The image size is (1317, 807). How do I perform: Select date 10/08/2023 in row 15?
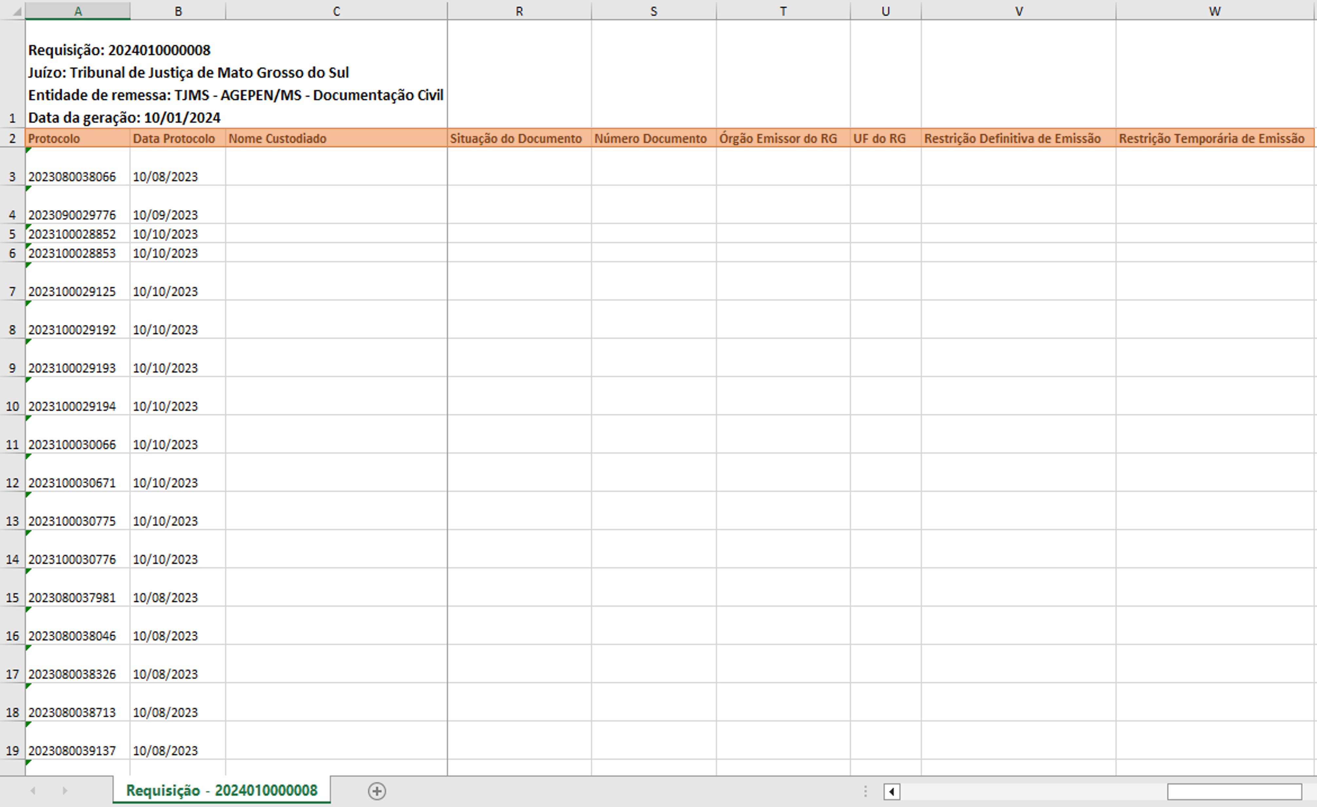click(178, 587)
